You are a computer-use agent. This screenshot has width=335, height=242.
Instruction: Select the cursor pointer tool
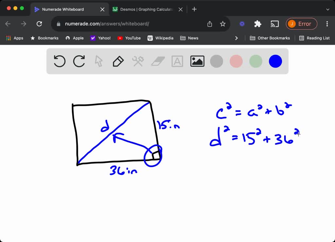(98, 61)
